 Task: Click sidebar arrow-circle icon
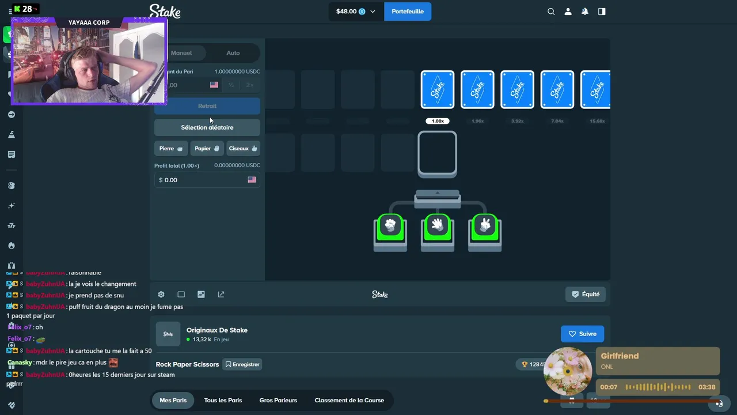click(12, 115)
